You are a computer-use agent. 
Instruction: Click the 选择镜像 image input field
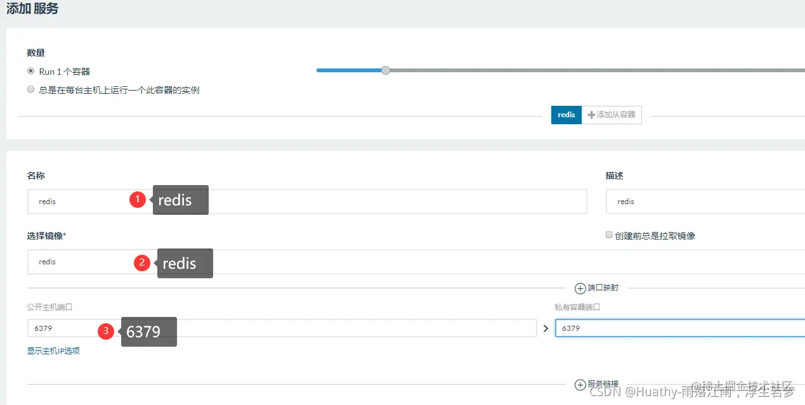tap(416, 262)
